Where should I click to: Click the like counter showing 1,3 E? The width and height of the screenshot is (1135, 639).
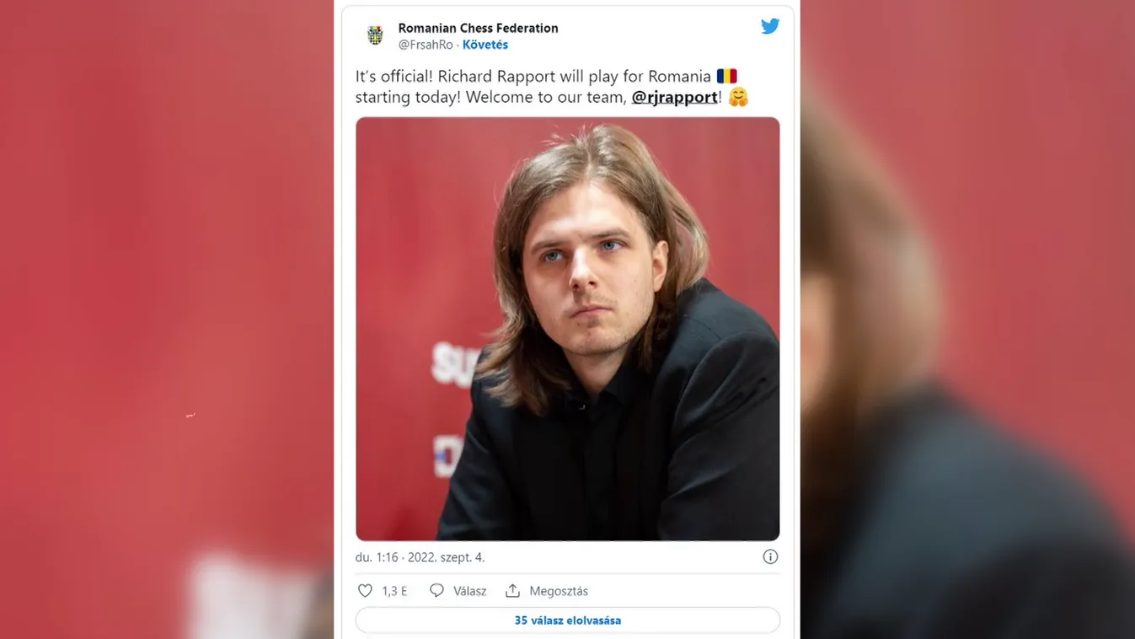[x=393, y=590]
